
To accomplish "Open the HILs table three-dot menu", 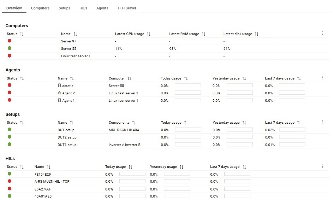I will 322,166.
